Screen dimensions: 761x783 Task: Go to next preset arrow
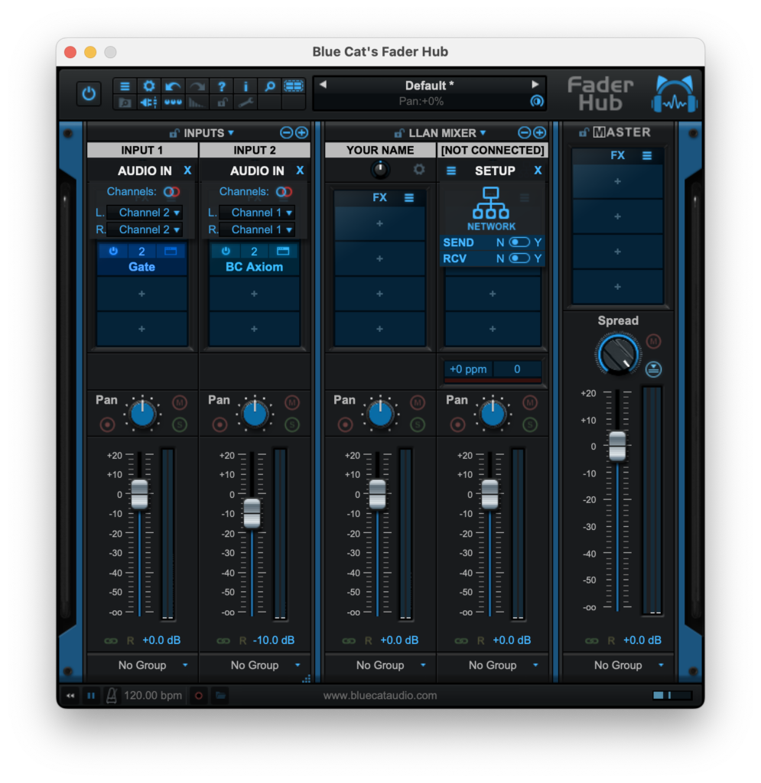coord(535,84)
